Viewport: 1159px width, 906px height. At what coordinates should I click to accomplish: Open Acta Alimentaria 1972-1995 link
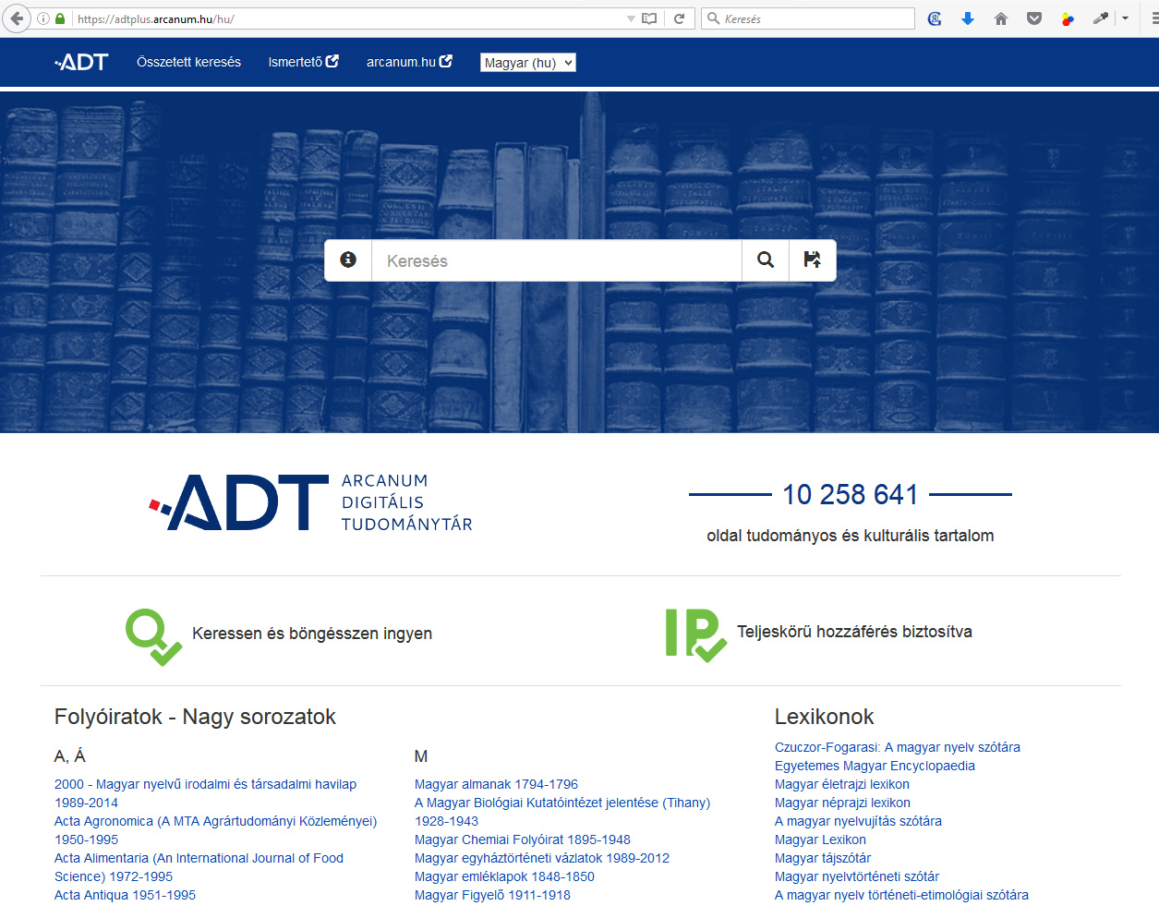[x=199, y=867]
